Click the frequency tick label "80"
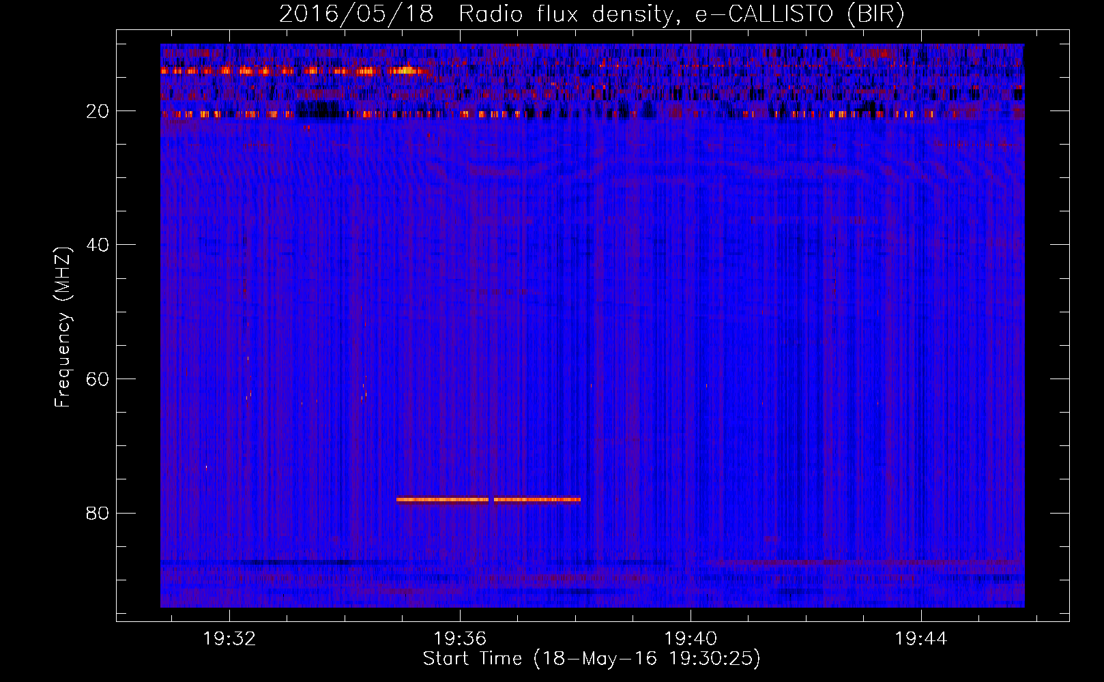 [98, 513]
